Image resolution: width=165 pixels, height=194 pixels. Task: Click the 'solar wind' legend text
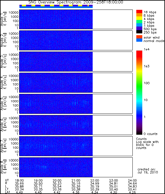tap(152, 38)
